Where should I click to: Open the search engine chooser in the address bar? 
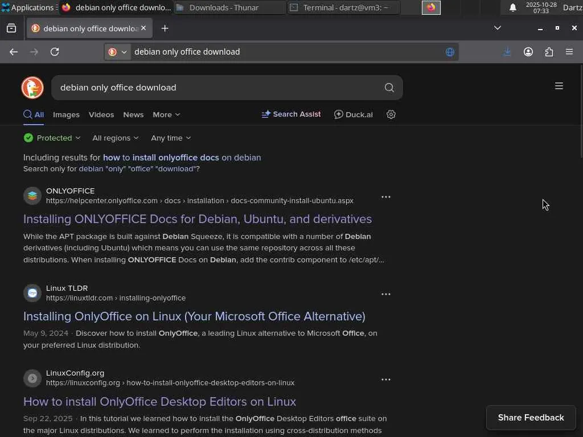coord(117,52)
